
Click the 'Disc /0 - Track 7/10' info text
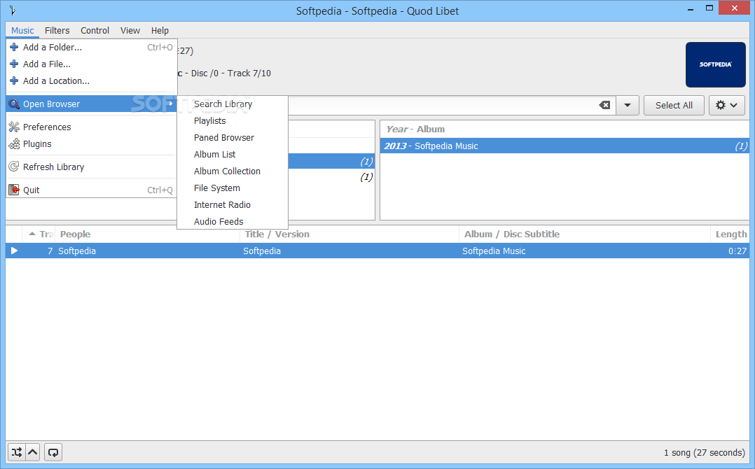231,73
